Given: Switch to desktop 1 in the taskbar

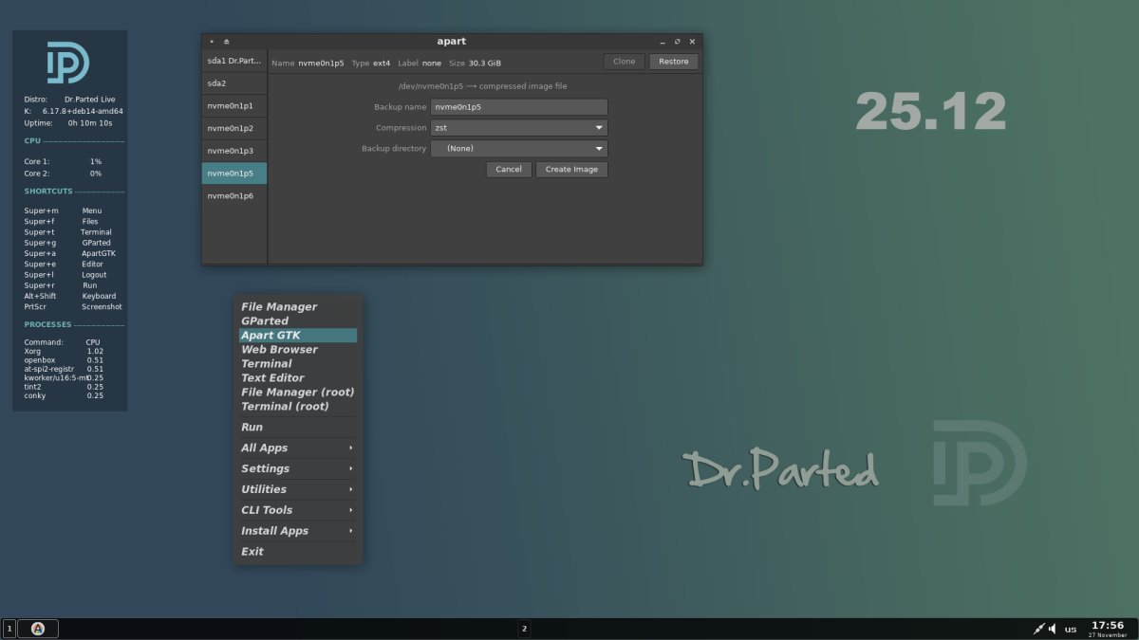Looking at the screenshot, I should point(9,629).
